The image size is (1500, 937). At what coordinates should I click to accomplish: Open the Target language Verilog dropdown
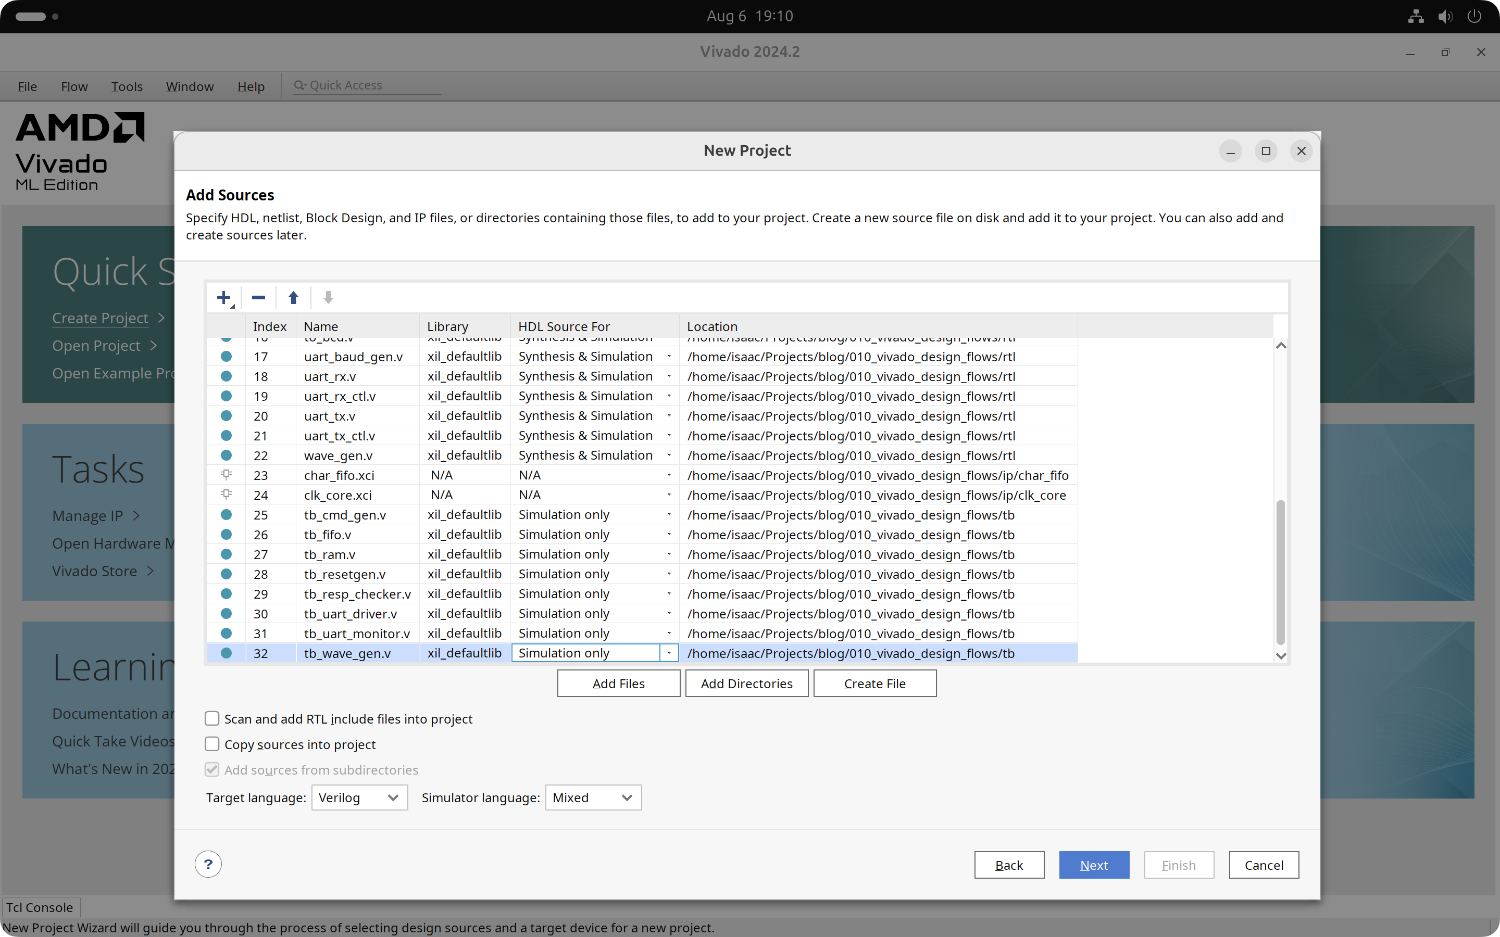(359, 797)
